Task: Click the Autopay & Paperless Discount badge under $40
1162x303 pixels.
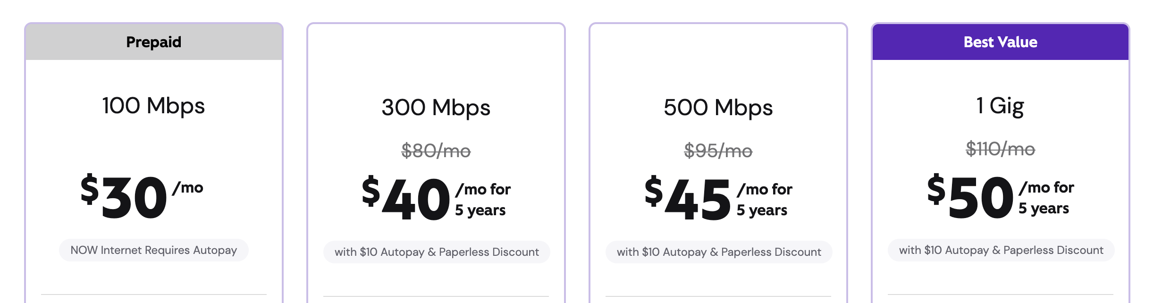Action: (437, 252)
